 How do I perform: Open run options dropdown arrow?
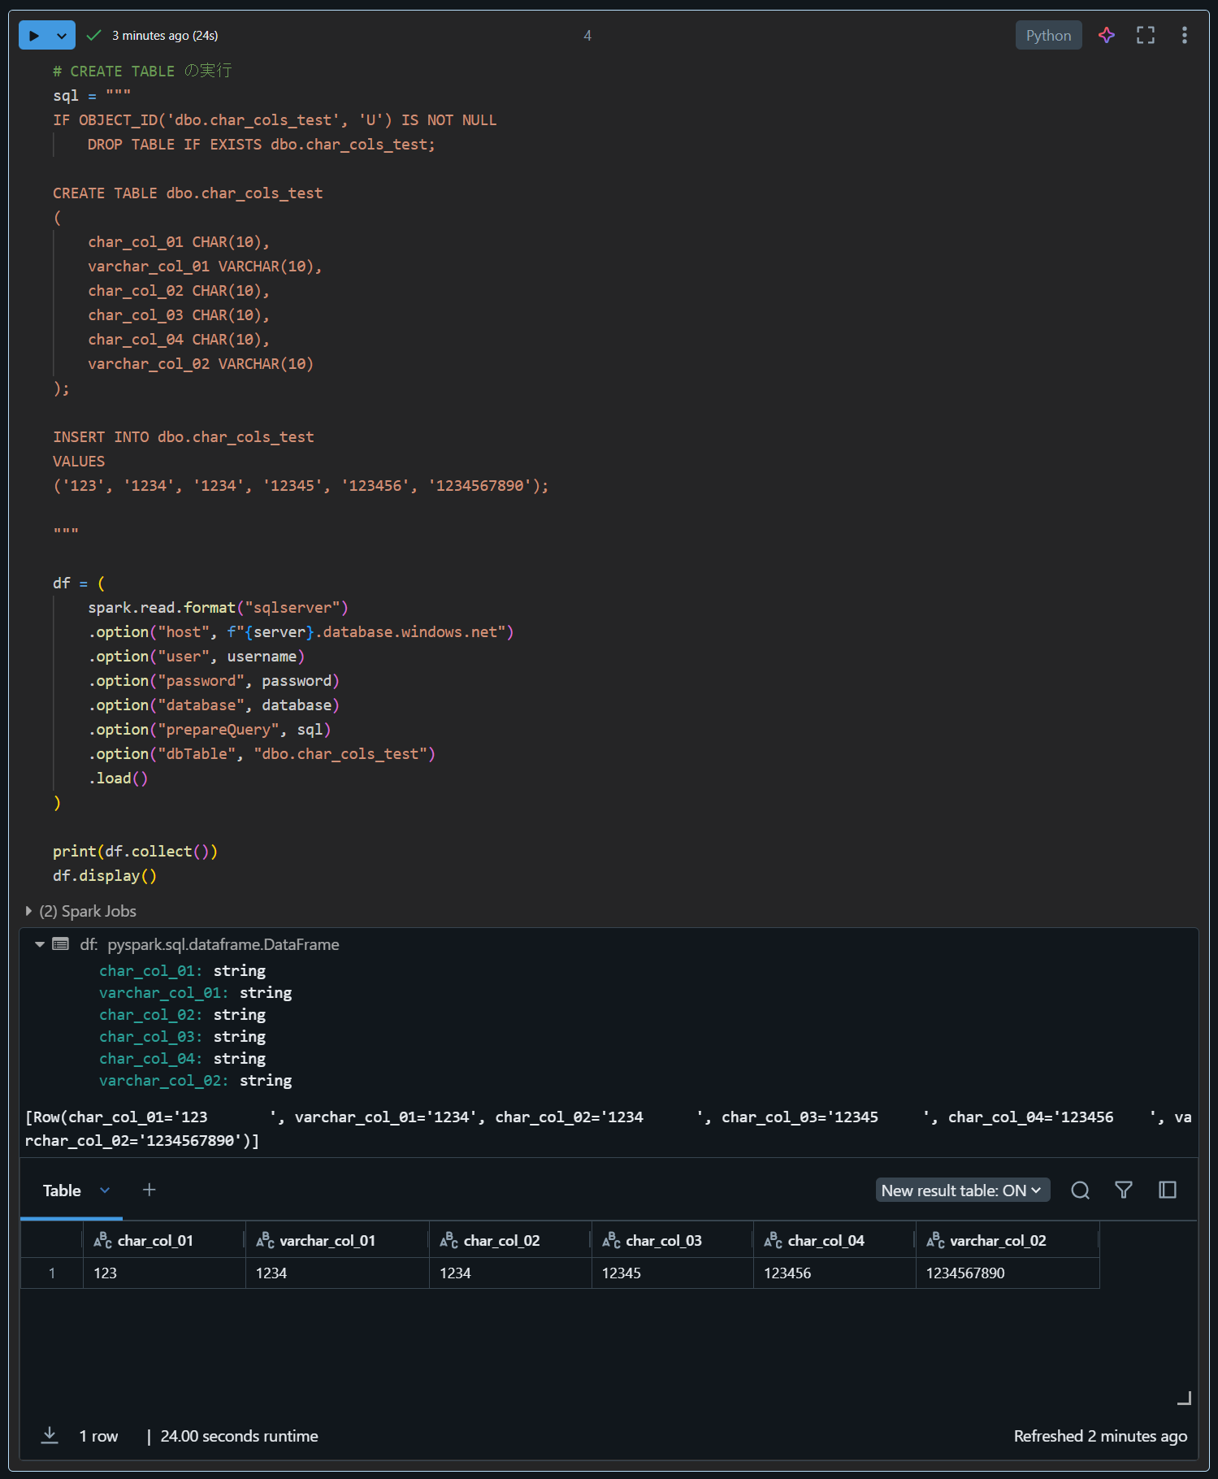[62, 36]
